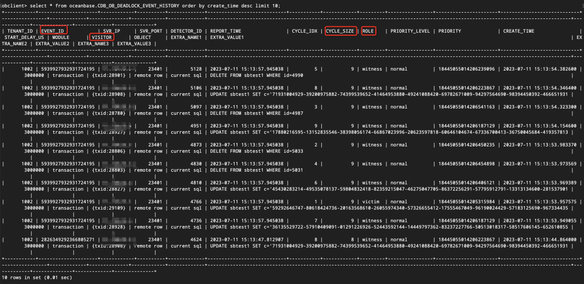Click the {txid:29109} visitor value
The height and width of the screenshot is (284, 584).
click(x=108, y=208)
